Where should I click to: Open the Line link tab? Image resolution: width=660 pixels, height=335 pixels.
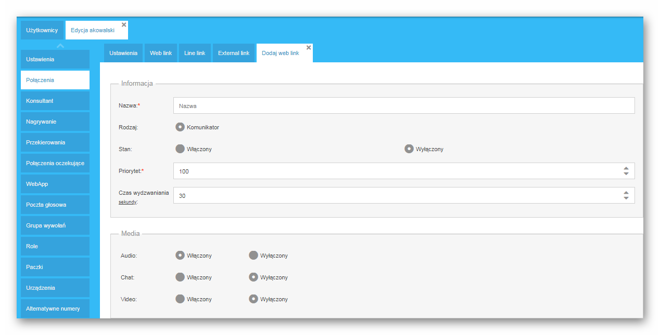[x=195, y=53]
